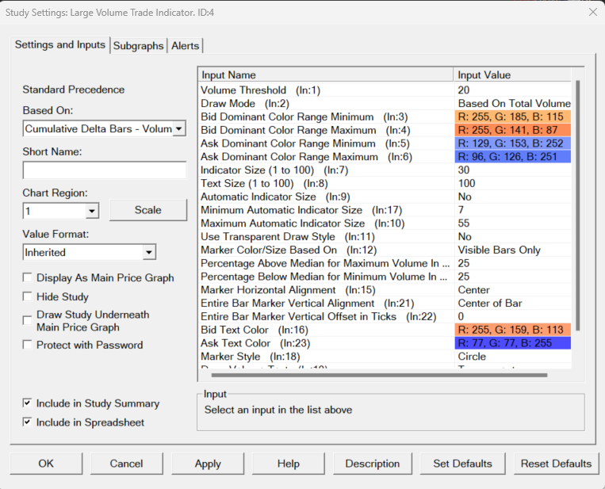Click the Reset Defaults button
The height and width of the screenshot is (489, 605).
[555, 464]
